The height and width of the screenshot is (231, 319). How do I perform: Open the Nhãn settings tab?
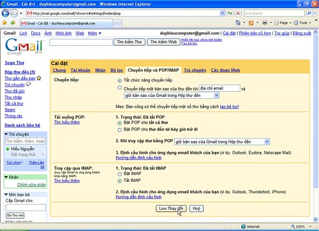pos(100,70)
